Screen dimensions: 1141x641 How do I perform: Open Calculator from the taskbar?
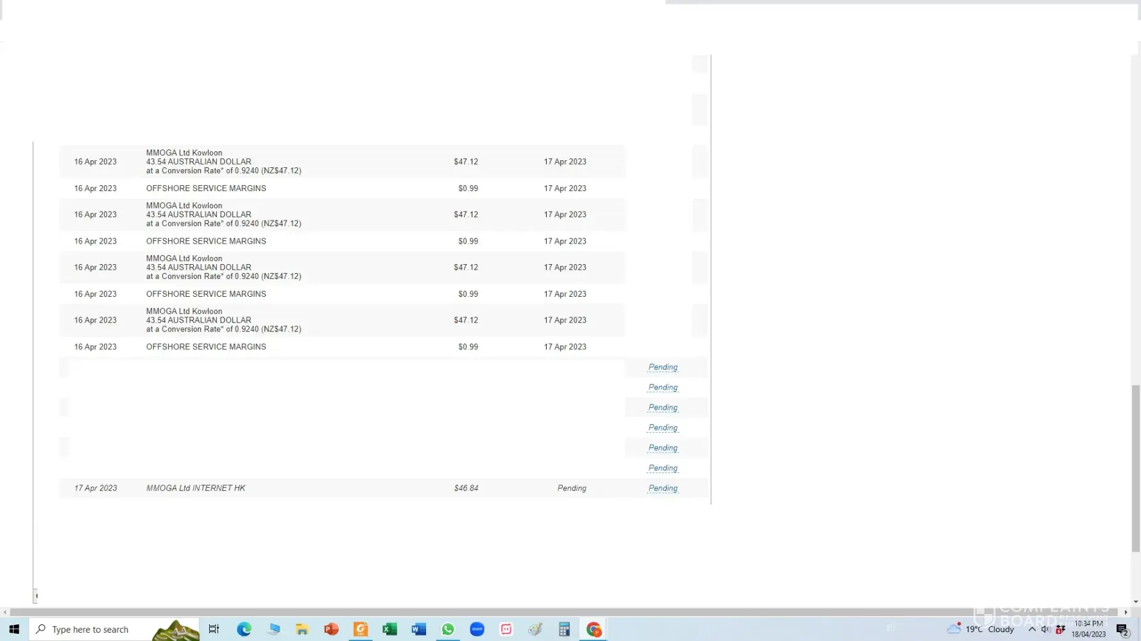pyautogui.click(x=564, y=629)
